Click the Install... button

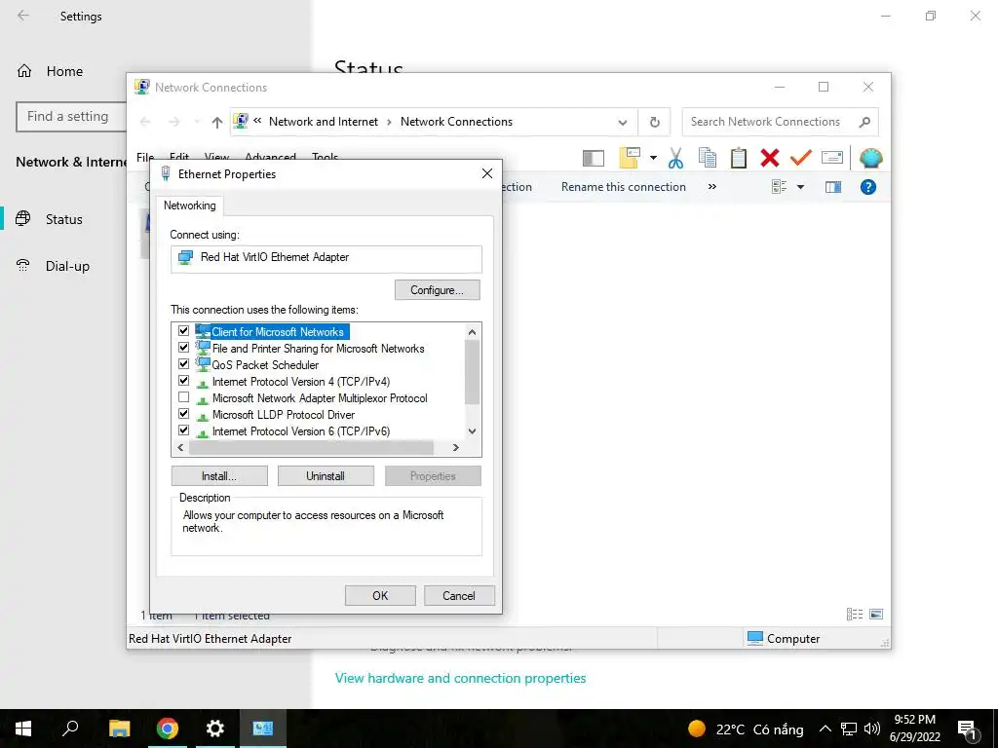pyautogui.click(x=219, y=476)
